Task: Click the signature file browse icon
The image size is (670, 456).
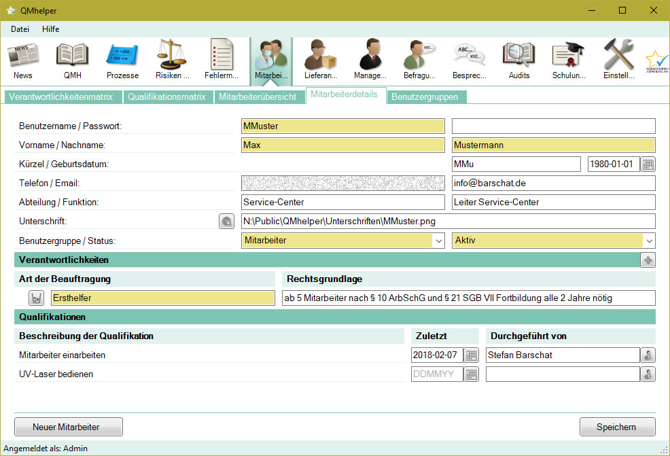Action: [x=226, y=222]
